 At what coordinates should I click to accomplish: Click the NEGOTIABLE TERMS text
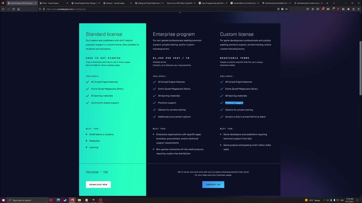[235, 58]
